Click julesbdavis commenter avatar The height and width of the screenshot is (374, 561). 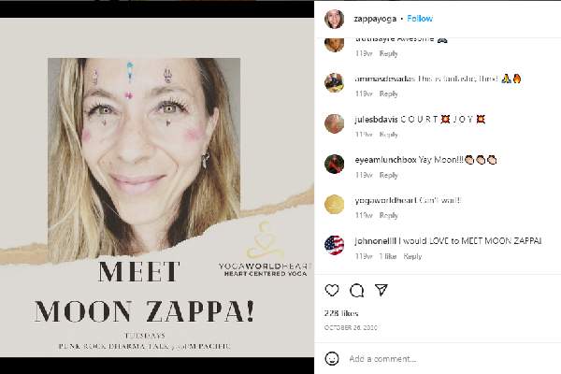pos(334,122)
